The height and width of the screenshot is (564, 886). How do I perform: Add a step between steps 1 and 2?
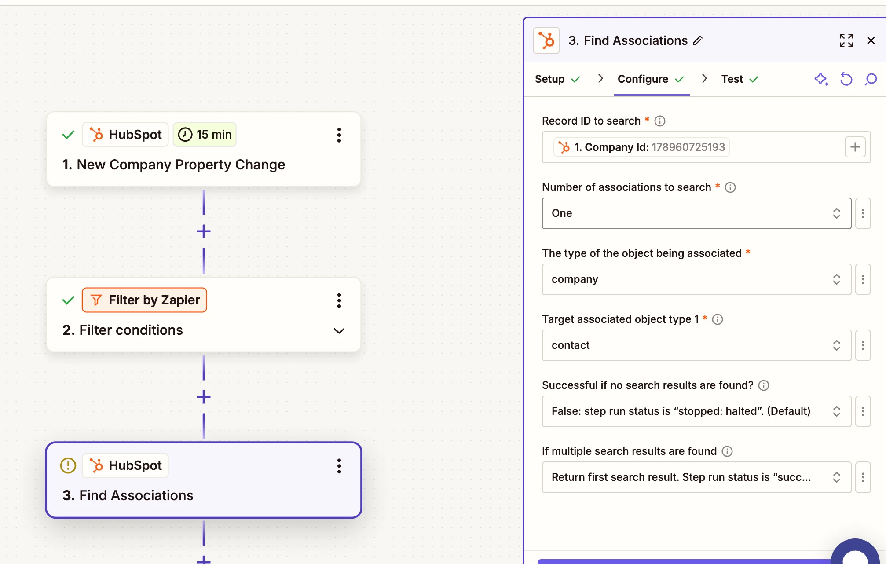pyautogui.click(x=203, y=231)
